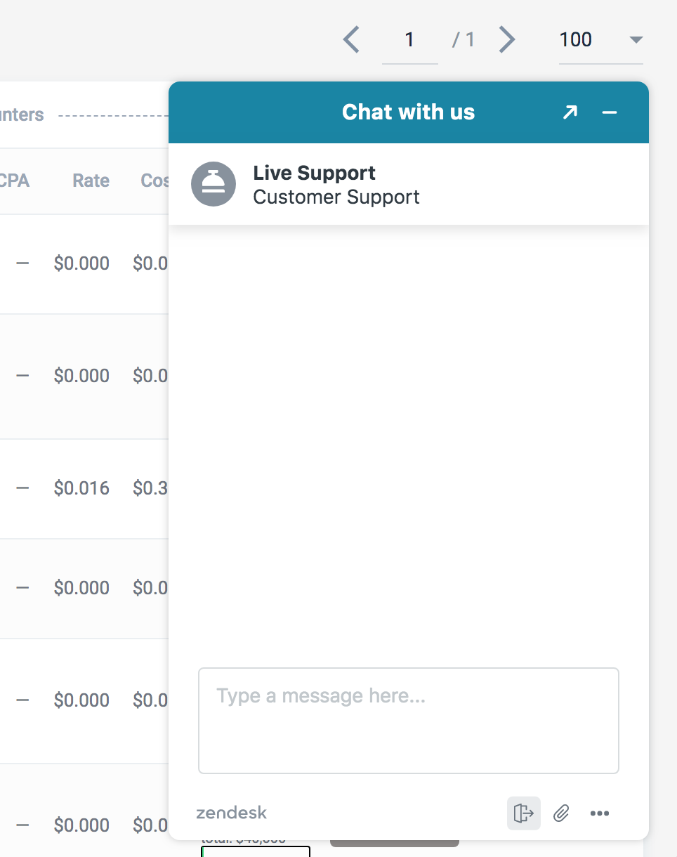Go to previous page arrow
This screenshot has height=857, width=677.
point(351,39)
